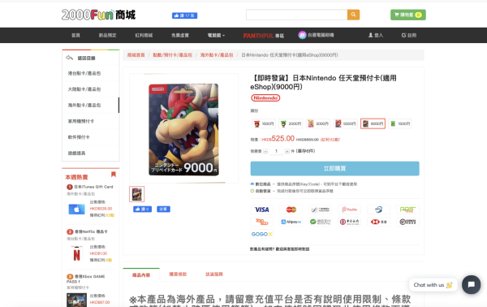Click the back arrow return-to-catalog item

91,58
